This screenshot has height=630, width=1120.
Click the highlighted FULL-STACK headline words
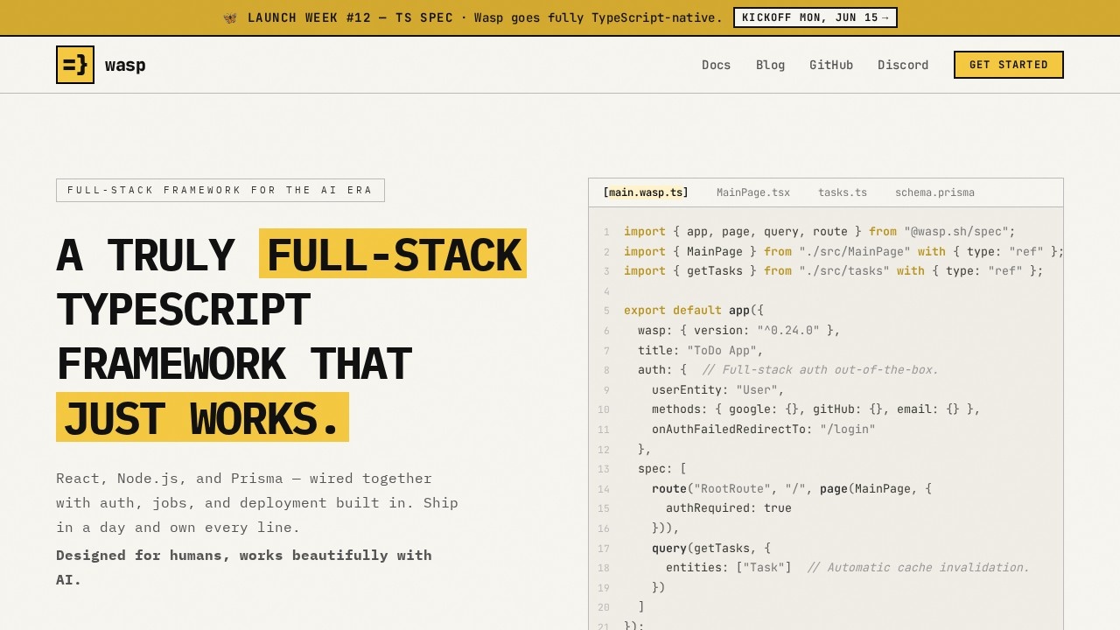(x=393, y=254)
